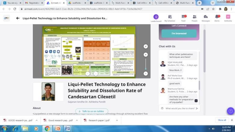235x132 pixels.
Task: Switch to the last Multi-Func tab
Action: [185, 3]
